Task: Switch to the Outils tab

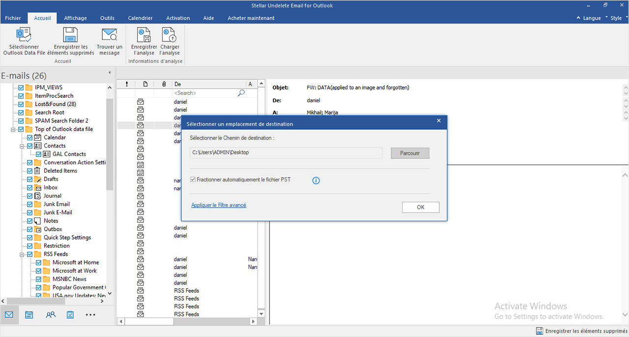Action: tap(107, 18)
